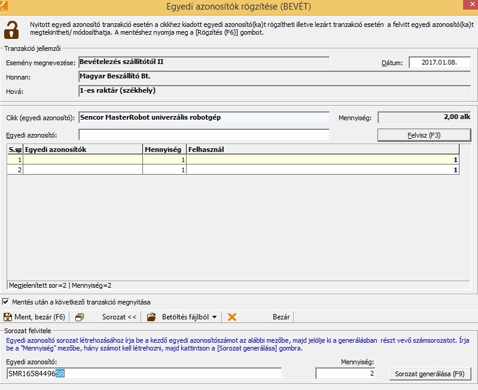Click the orange X delete icon

(232, 317)
